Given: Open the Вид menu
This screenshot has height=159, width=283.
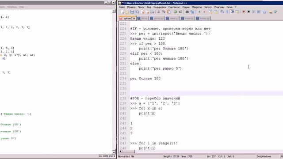Looking at the screenshot, I should pos(149,7).
